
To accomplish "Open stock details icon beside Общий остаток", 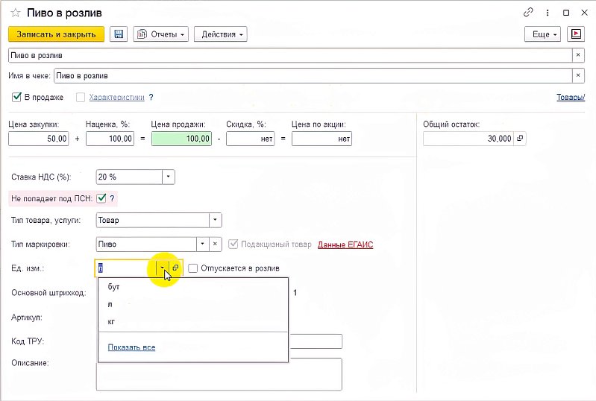I will (520, 139).
